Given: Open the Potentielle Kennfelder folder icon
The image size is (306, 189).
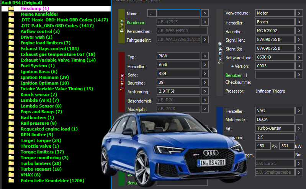Looking at the screenshot, I should click(11, 181).
